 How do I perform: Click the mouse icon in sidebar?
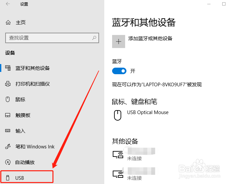(7, 99)
